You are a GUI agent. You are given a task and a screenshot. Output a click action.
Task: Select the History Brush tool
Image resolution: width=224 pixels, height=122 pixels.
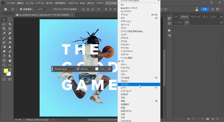click(4, 43)
